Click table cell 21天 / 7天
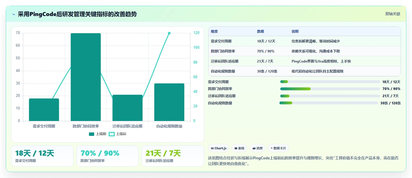Image resolution: width=412 pixels, height=178 pixels. (265, 61)
